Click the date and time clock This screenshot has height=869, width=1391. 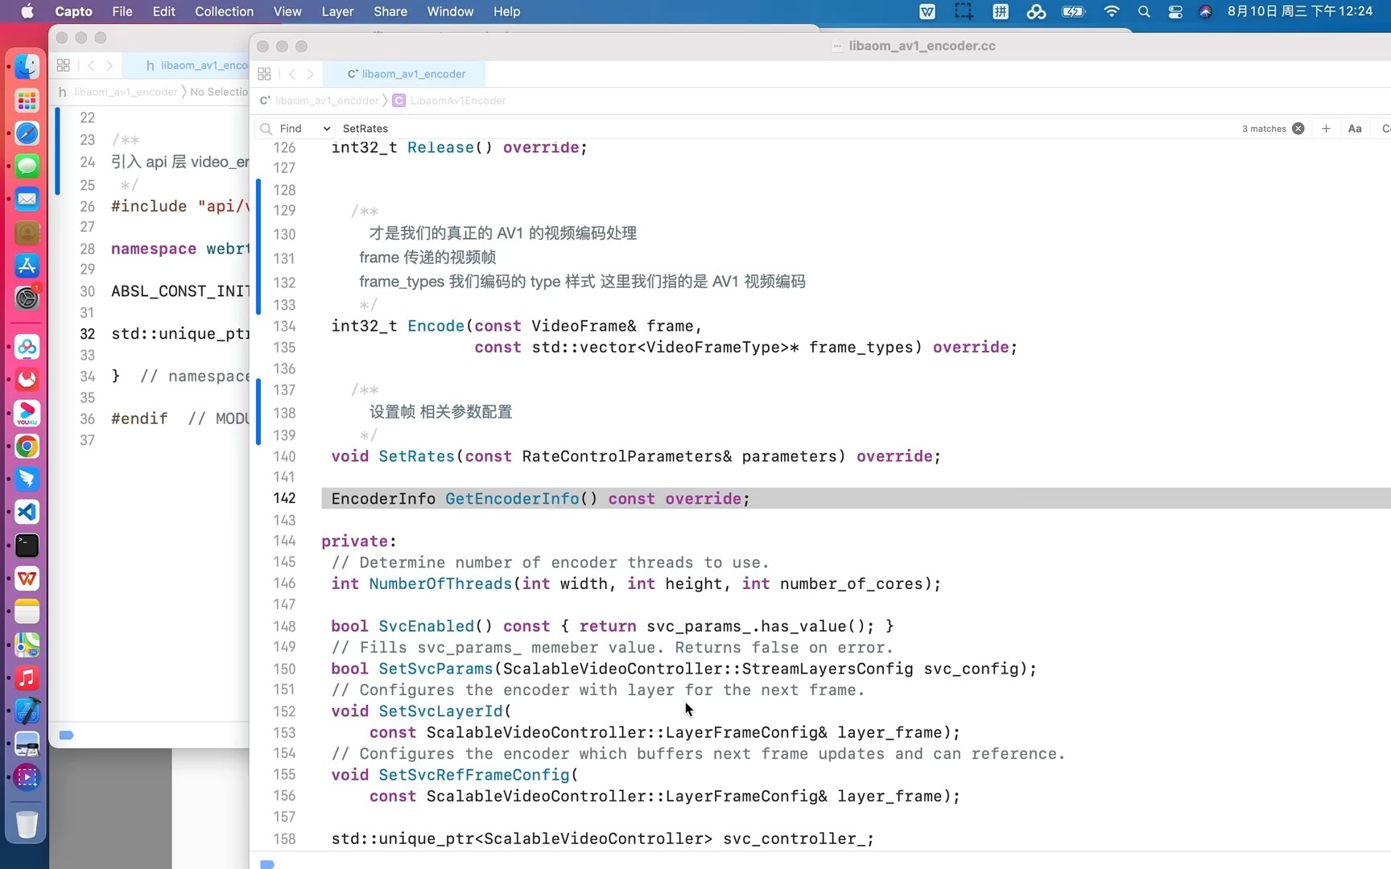tap(1299, 11)
